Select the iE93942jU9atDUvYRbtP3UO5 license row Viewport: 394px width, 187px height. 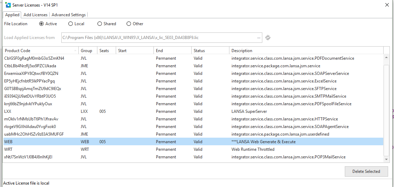[x=193, y=96]
